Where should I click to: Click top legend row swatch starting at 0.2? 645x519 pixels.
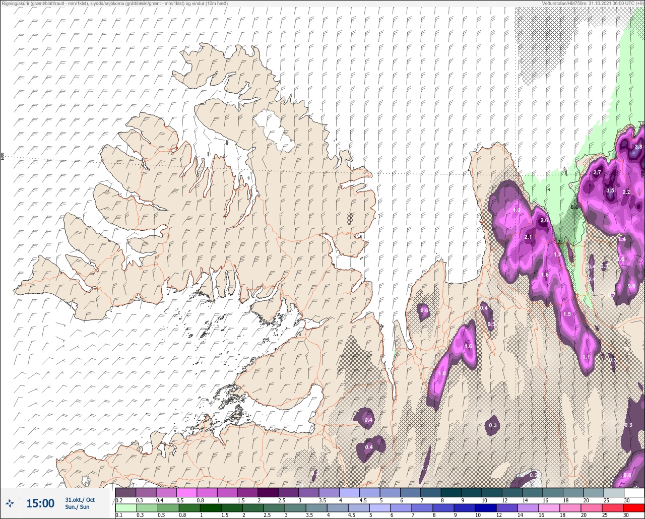125,492
